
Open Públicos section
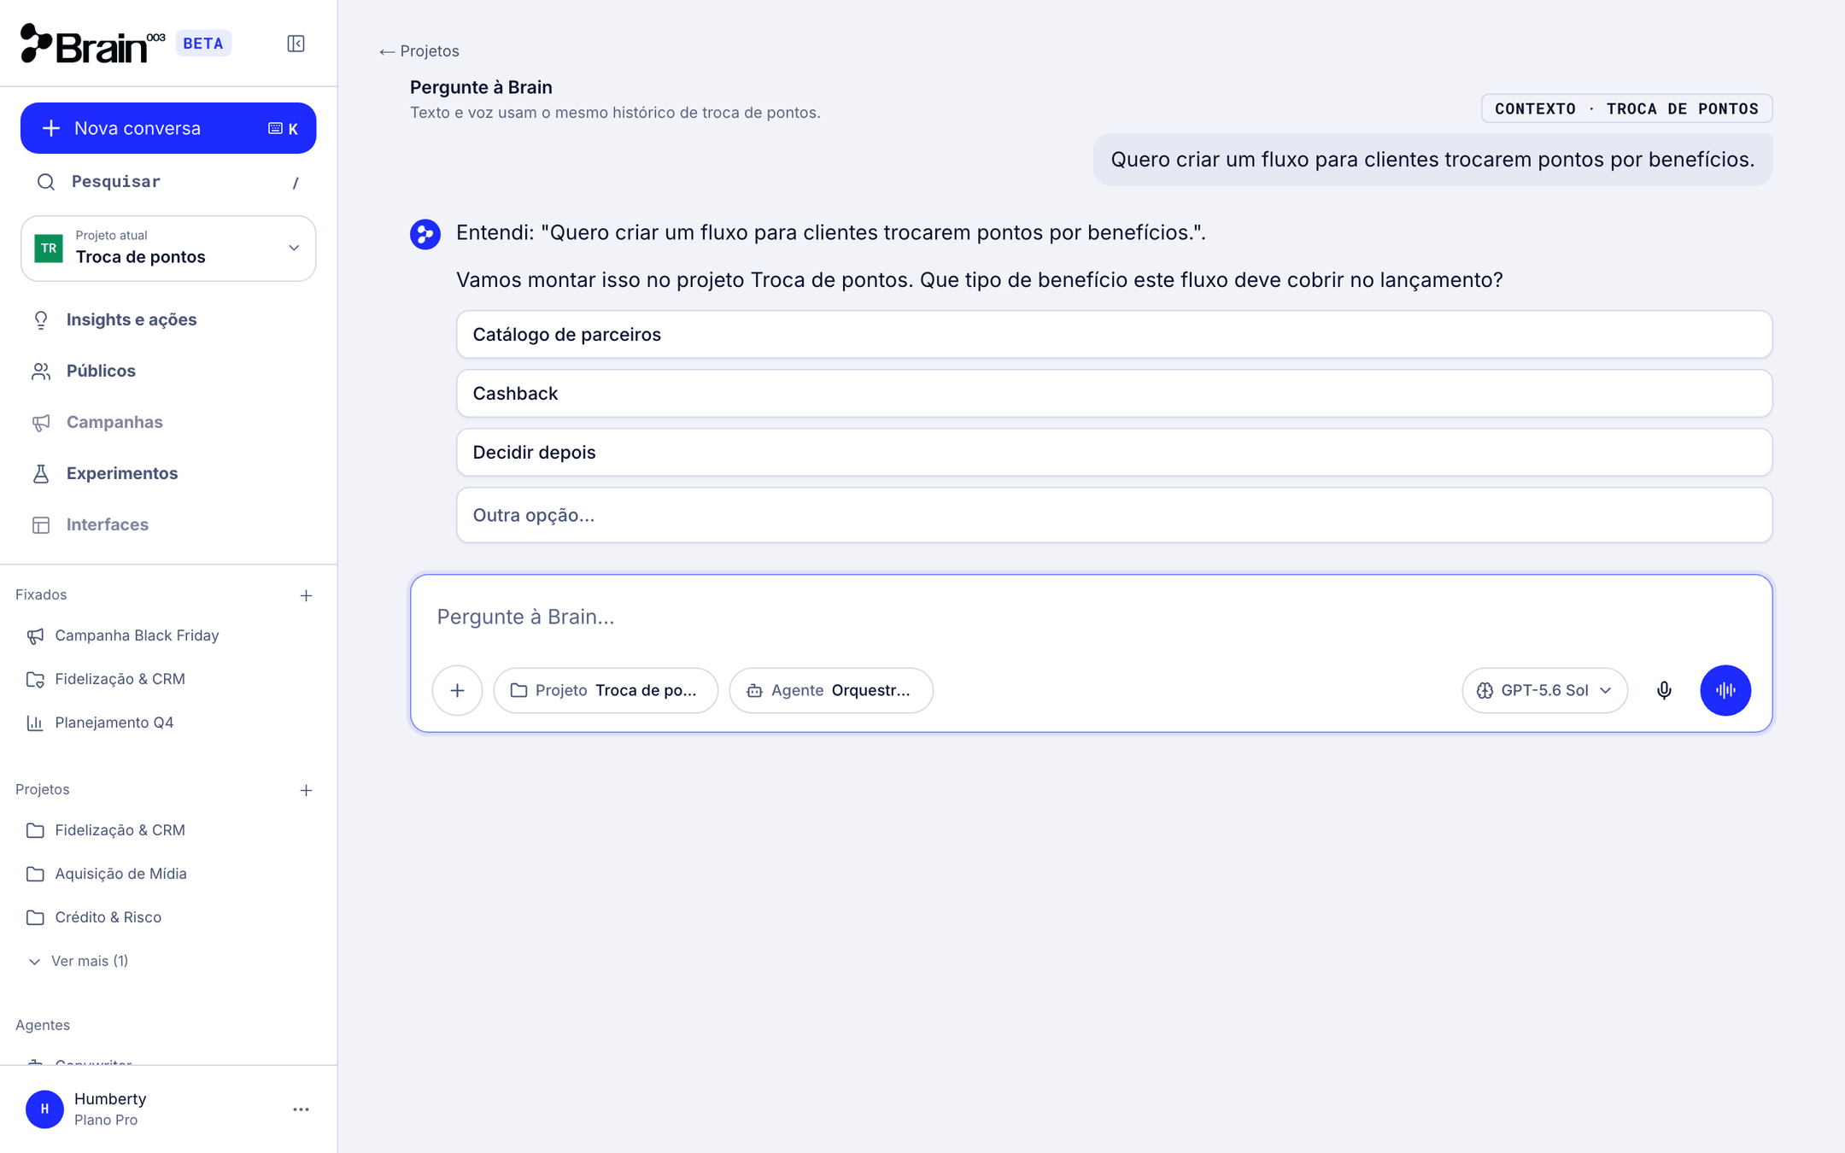point(168,371)
